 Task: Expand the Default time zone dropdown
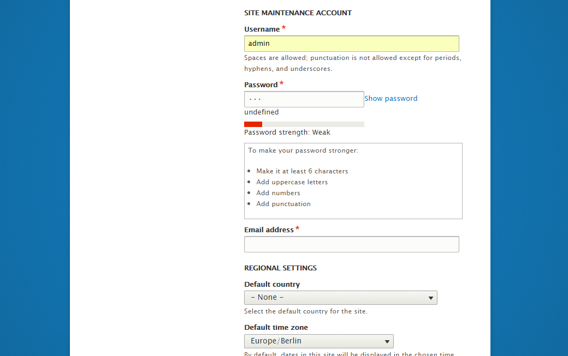click(x=318, y=341)
